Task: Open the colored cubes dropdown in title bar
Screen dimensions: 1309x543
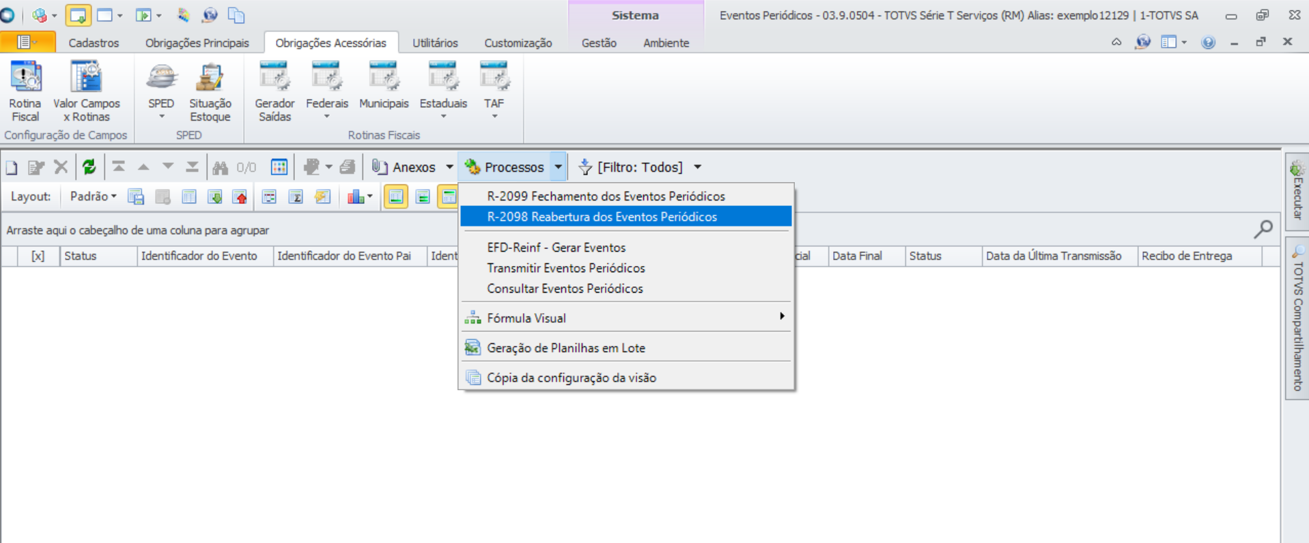Action: [x=45, y=15]
